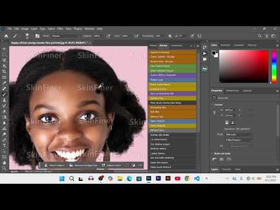This screenshot has width=280, height=210.
Task: Toggle pressure for brush size
Action: click(192, 36)
